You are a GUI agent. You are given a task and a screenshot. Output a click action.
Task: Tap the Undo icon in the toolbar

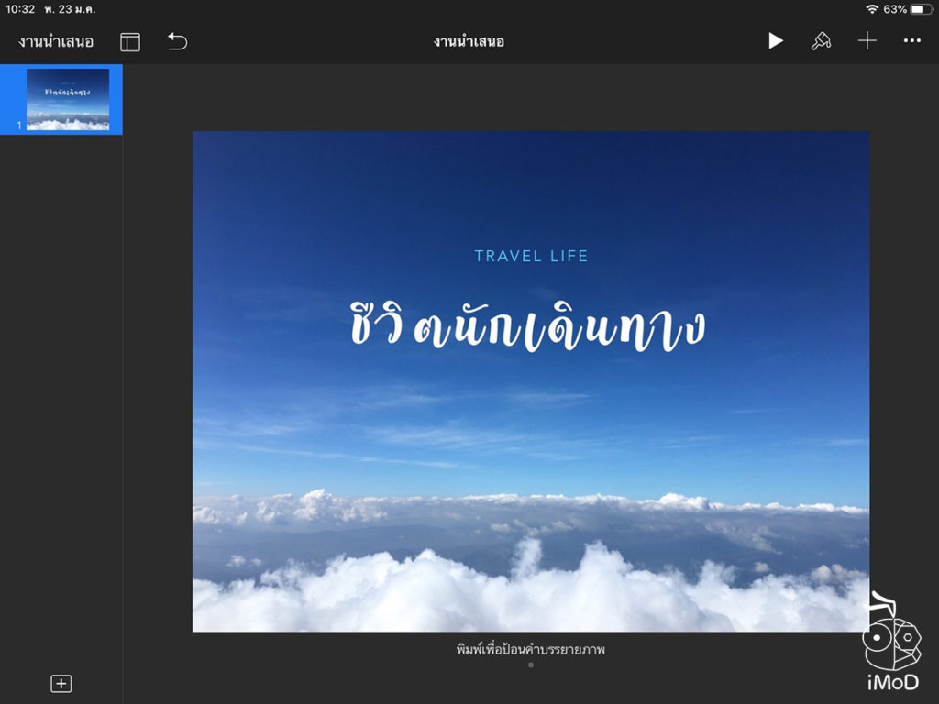pos(176,40)
